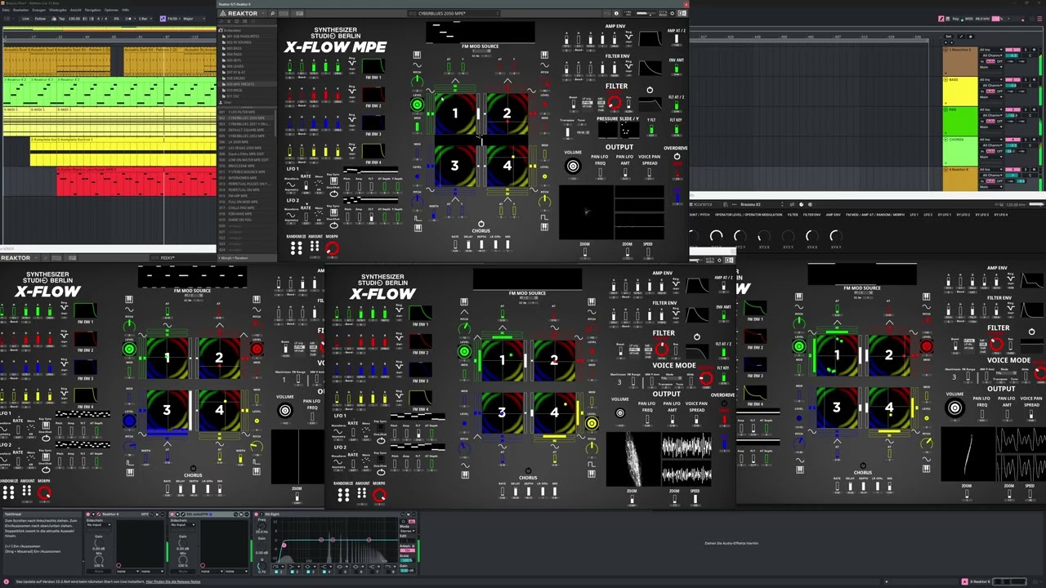Click the tempo field showing 130.00
The width and height of the screenshot is (1046, 588).
tap(74, 19)
